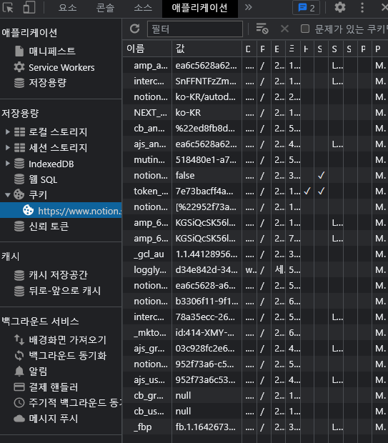Open the issues counter badge showing 2
Screen dimensions: 388x443
point(306,8)
